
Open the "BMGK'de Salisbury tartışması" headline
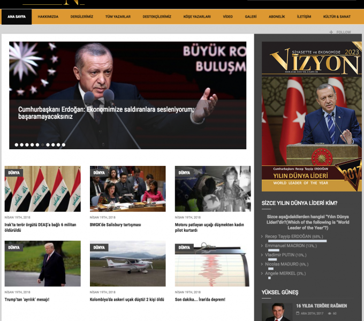point(115,225)
